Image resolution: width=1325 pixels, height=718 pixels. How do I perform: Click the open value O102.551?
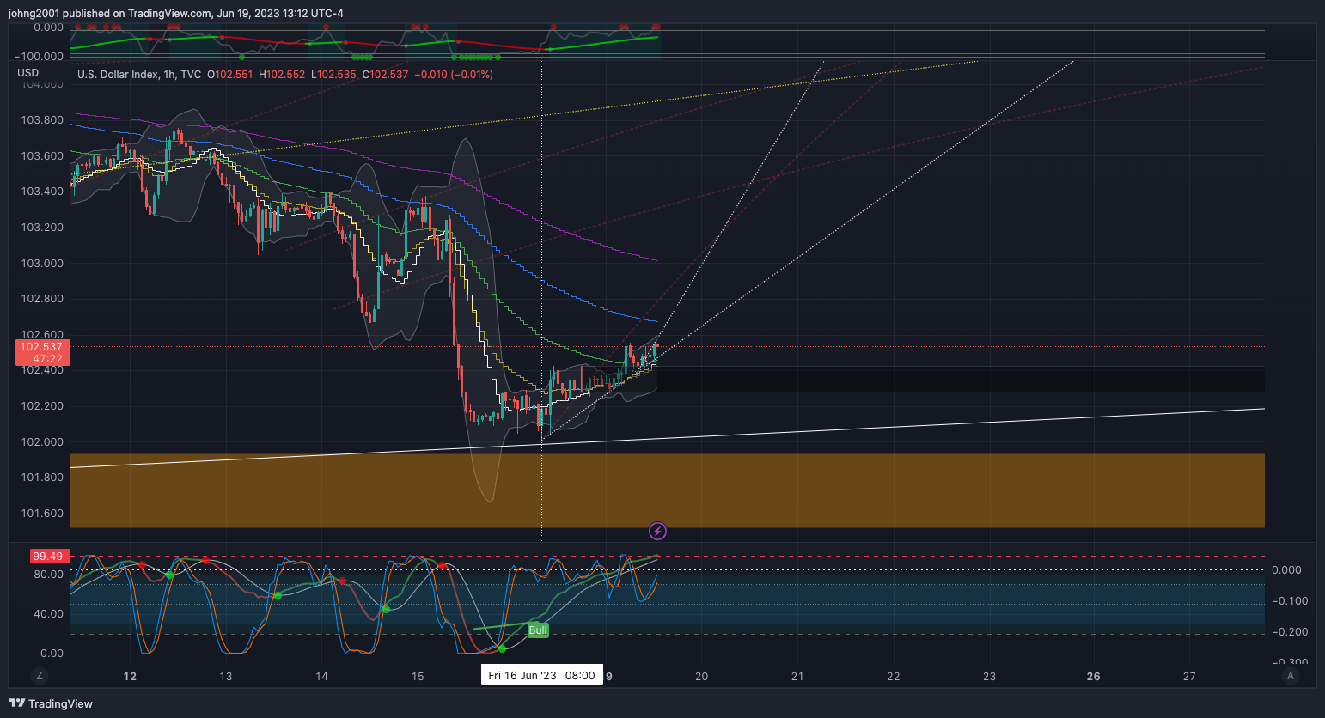click(230, 75)
